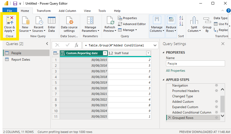The width and height of the screenshot is (231, 134).
Task: Open All Properties link
Action: tap(175, 71)
